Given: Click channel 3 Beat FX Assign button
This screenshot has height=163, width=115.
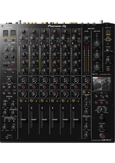Looking at the screenshot, I should coord(44,87).
